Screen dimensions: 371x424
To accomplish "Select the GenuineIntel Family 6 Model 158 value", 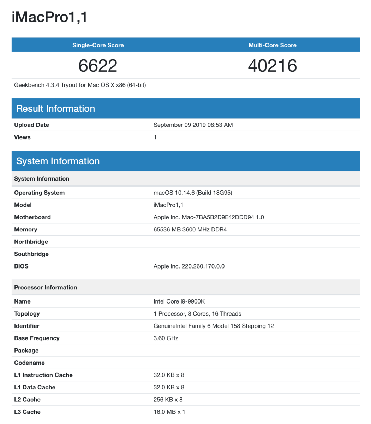I will click(214, 326).
